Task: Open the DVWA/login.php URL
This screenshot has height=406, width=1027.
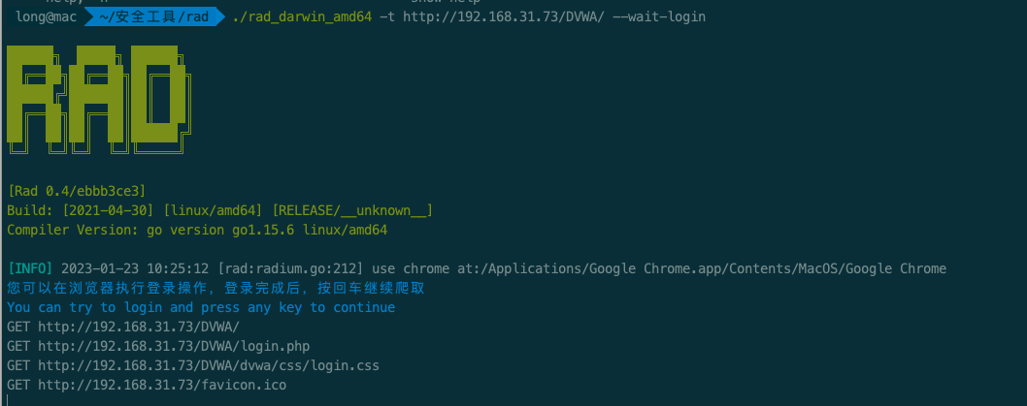Action: [x=175, y=346]
